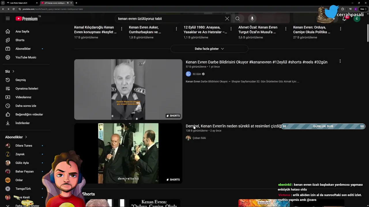Open Kenan Evren Darbe Bildirisini Okuyor title
The image size is (369, 207).
257,62
